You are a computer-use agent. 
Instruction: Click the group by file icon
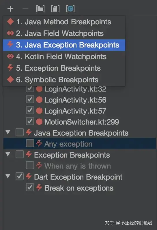[x=55, y=9]
